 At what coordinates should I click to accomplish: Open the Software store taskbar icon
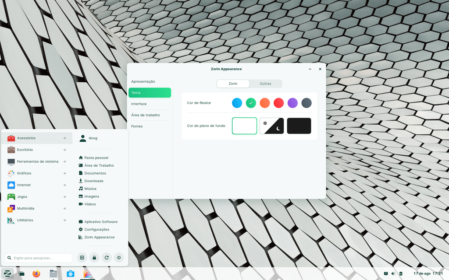coord(71,274)
